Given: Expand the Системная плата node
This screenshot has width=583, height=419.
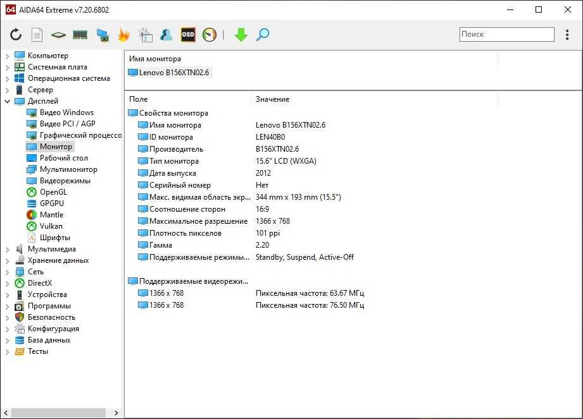Looking at the screenshot, I should (x=7, y=68).
